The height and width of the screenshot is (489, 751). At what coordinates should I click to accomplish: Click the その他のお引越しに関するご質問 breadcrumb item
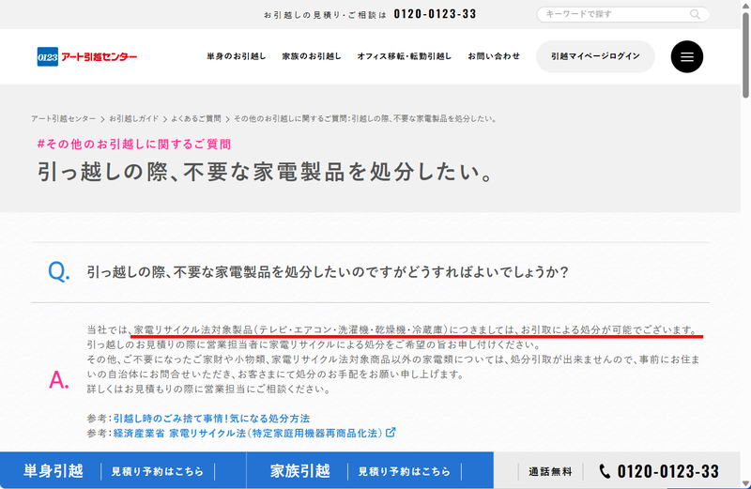click(365, 118)
